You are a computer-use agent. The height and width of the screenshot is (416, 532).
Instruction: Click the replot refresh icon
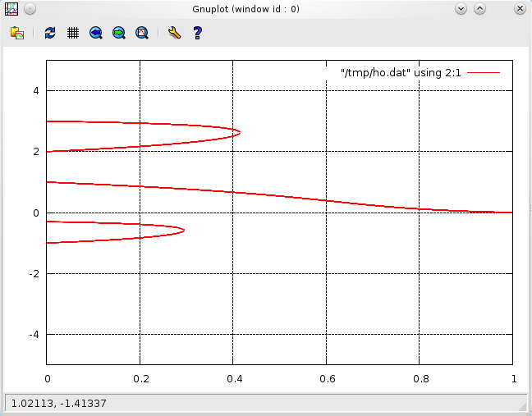(x=50, y=33)
